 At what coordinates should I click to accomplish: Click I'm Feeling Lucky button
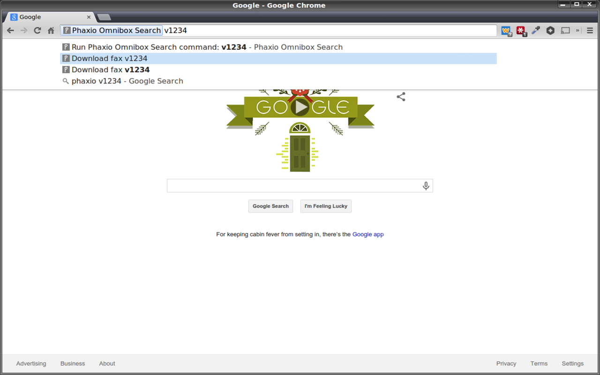pos(326,206)
